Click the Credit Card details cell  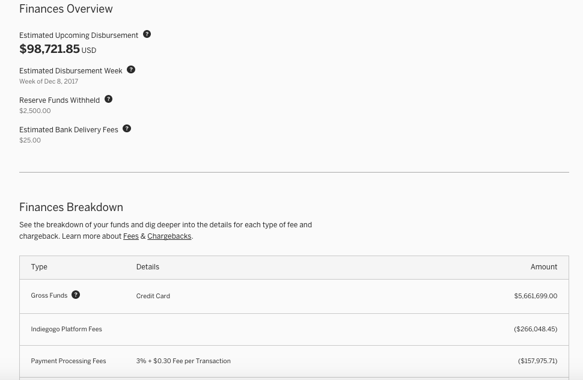click(153, 296)
